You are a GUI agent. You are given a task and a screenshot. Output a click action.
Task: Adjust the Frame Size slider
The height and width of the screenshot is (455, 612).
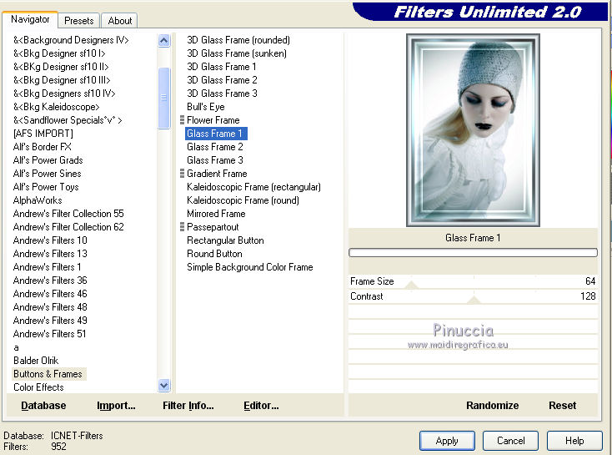[410, 285]
